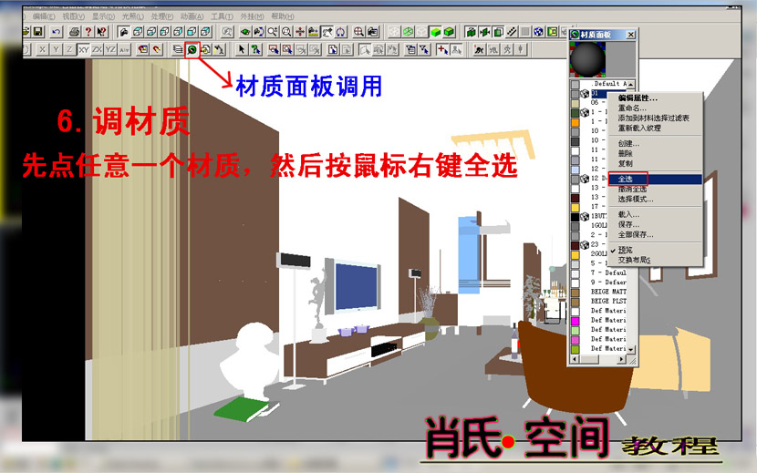Click the orange swatch in the material list

575,122
